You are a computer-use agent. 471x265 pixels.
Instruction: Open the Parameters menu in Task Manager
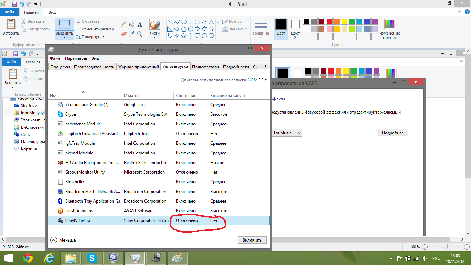(x=76, y=58)
